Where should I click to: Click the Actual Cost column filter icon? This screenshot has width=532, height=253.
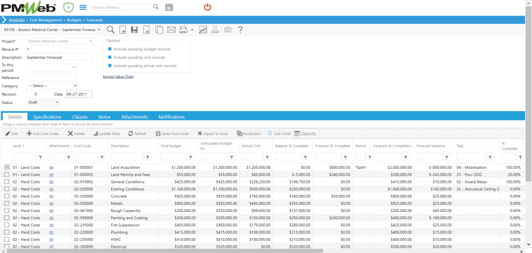(268, 157)
